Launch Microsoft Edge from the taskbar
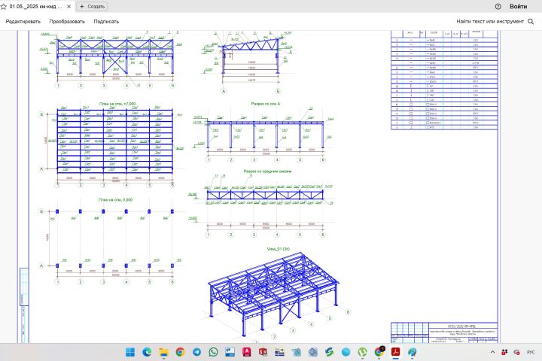Viewport: 542px width, 361px height. point(147,352)
